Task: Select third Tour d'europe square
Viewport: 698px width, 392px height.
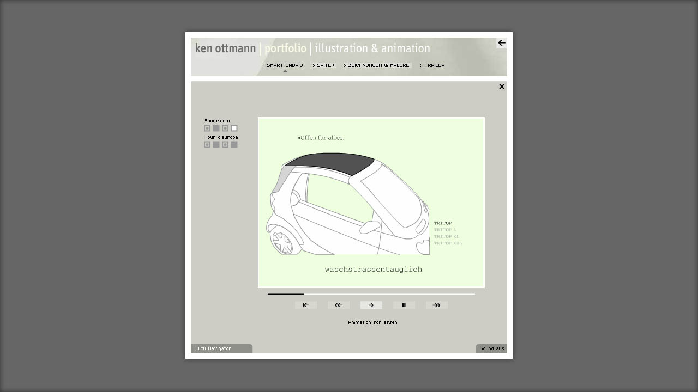Action: tap(225, 145)
